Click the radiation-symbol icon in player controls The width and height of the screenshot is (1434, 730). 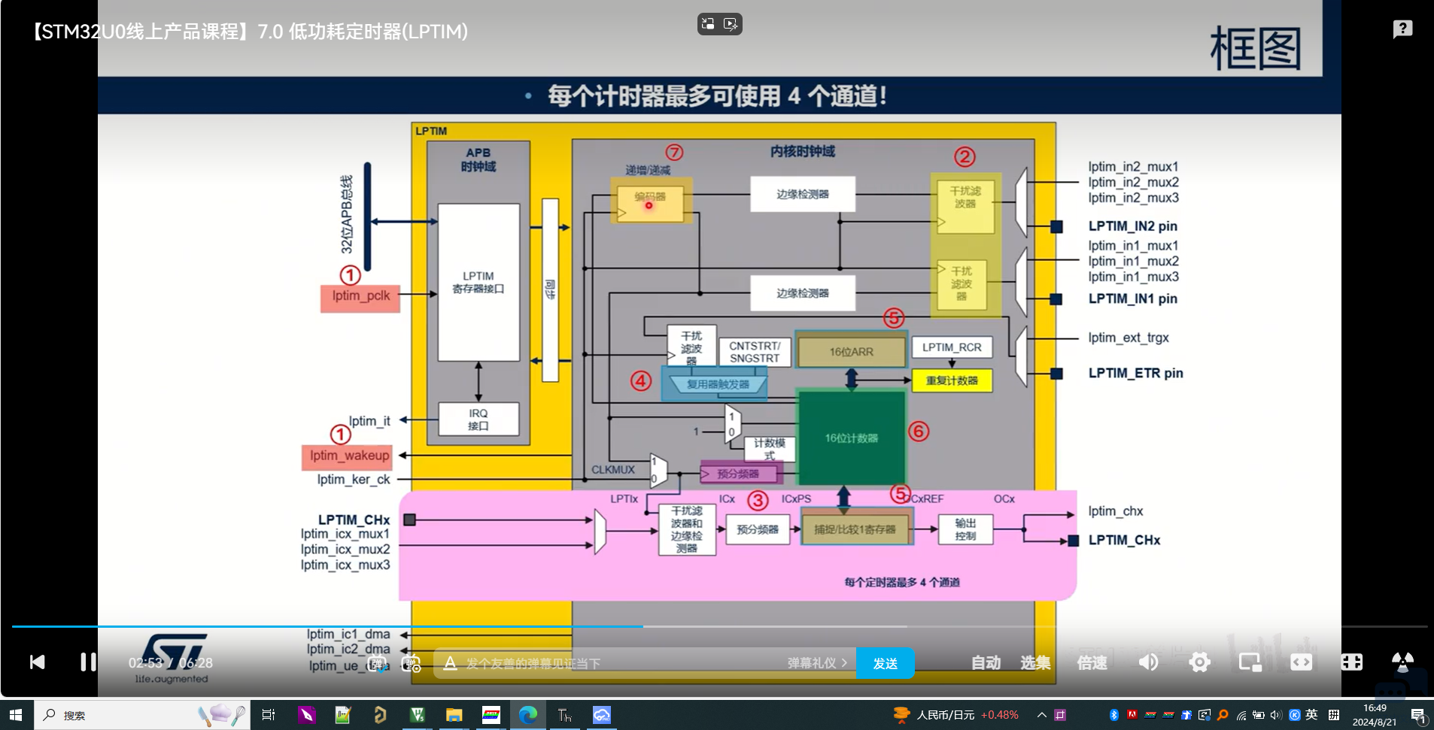(x=1402, y=662)
